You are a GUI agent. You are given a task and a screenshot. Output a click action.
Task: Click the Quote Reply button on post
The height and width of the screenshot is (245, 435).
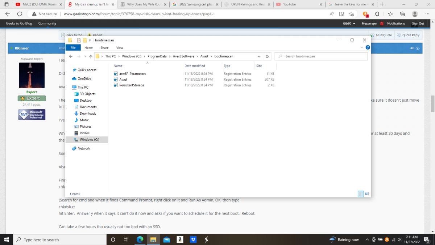[408, 35]
